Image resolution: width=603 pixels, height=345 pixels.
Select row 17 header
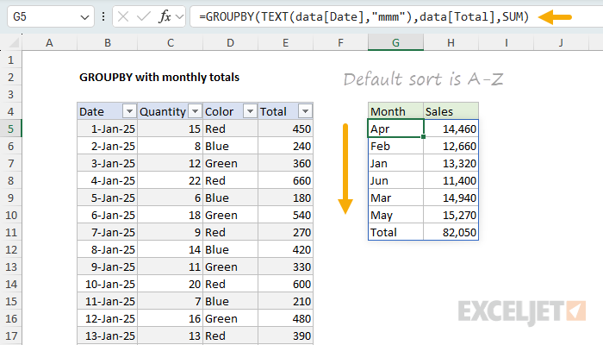[x=10, y=336]
